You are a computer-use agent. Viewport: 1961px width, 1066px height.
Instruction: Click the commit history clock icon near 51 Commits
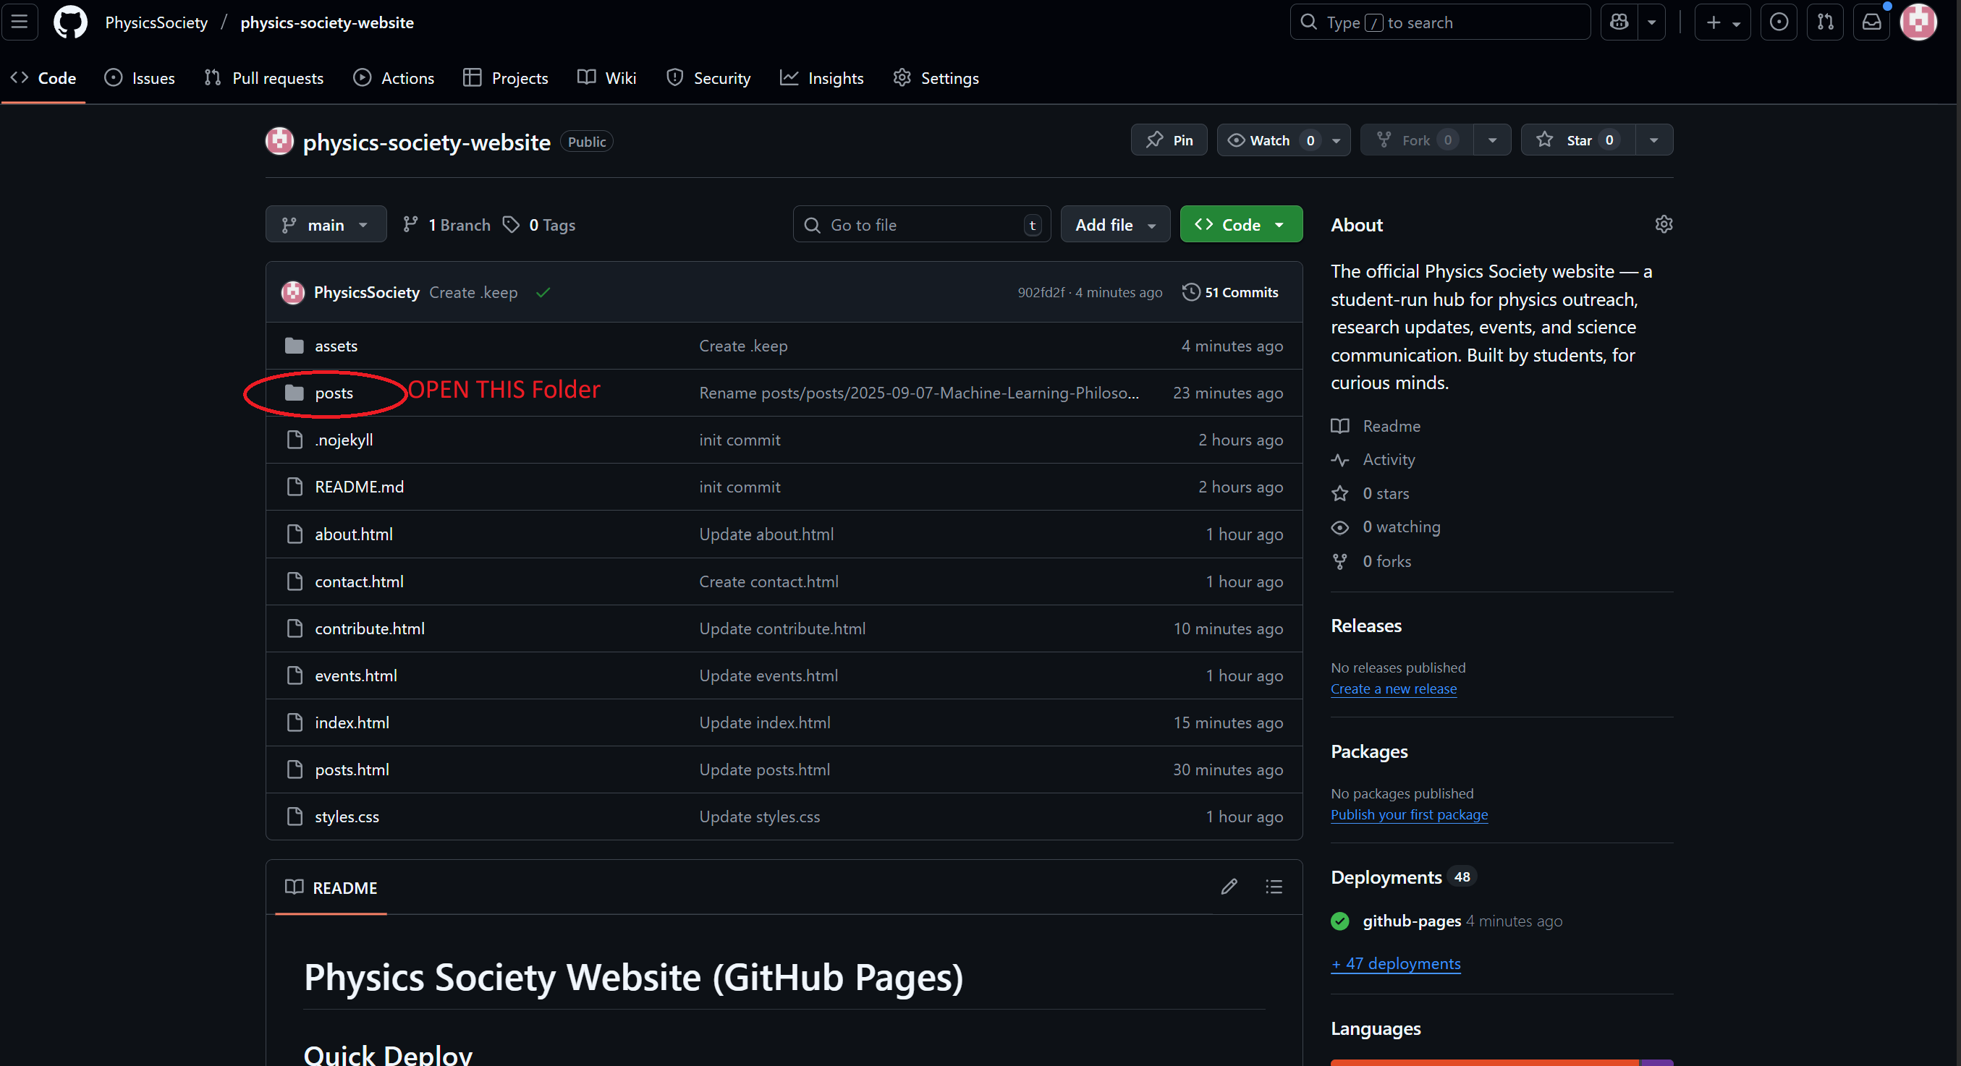point(1190,292)
